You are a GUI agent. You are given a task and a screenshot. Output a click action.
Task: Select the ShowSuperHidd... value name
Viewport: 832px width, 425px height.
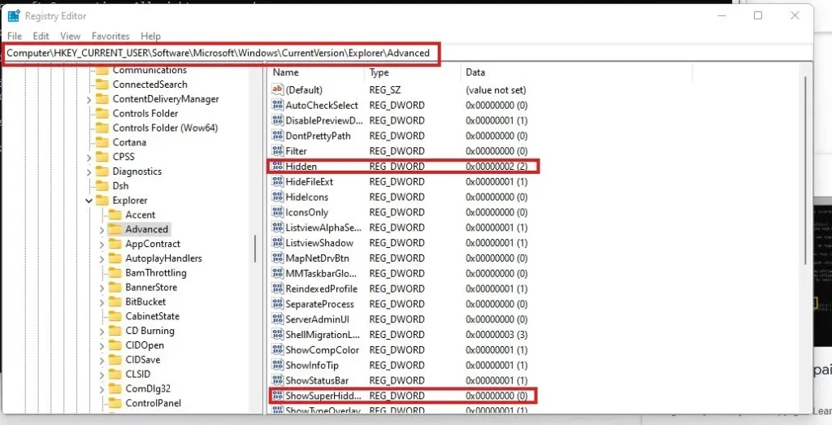[x=323, y=396]
